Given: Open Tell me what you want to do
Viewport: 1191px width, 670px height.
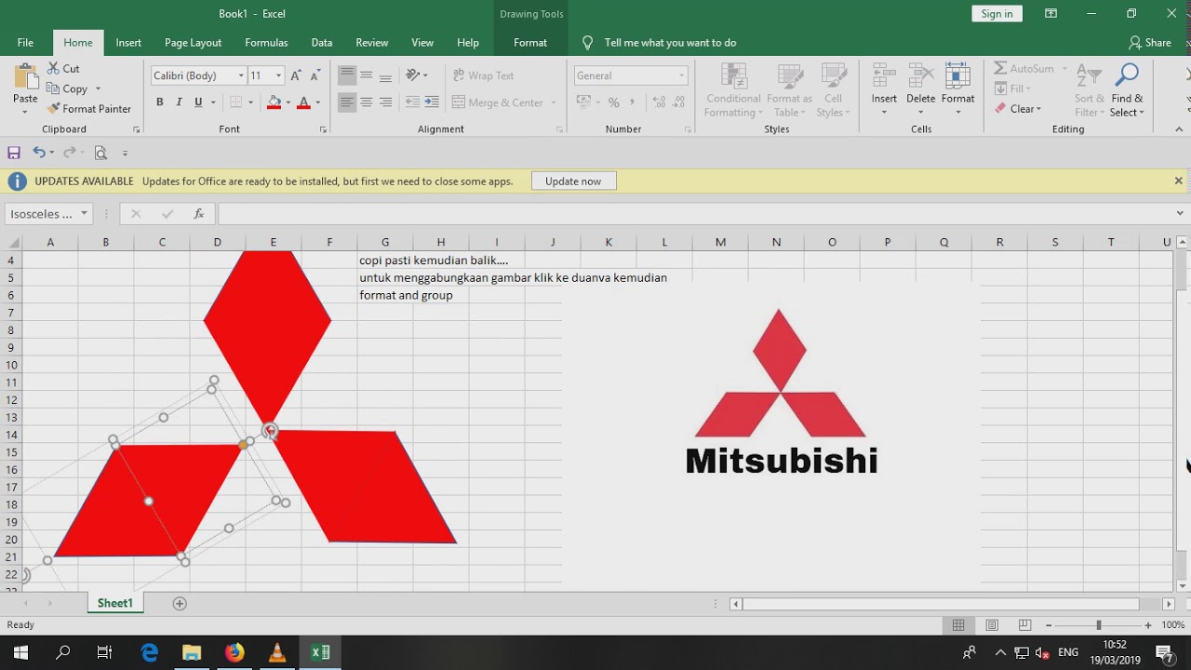Looking at the screenshot, I should 670,43.
